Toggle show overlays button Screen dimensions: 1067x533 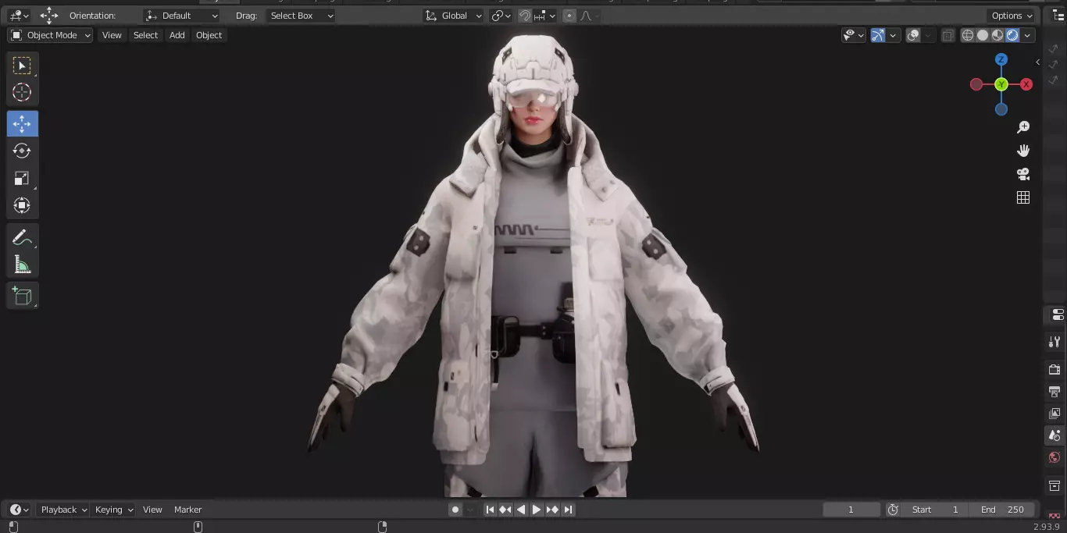[913, 35]
